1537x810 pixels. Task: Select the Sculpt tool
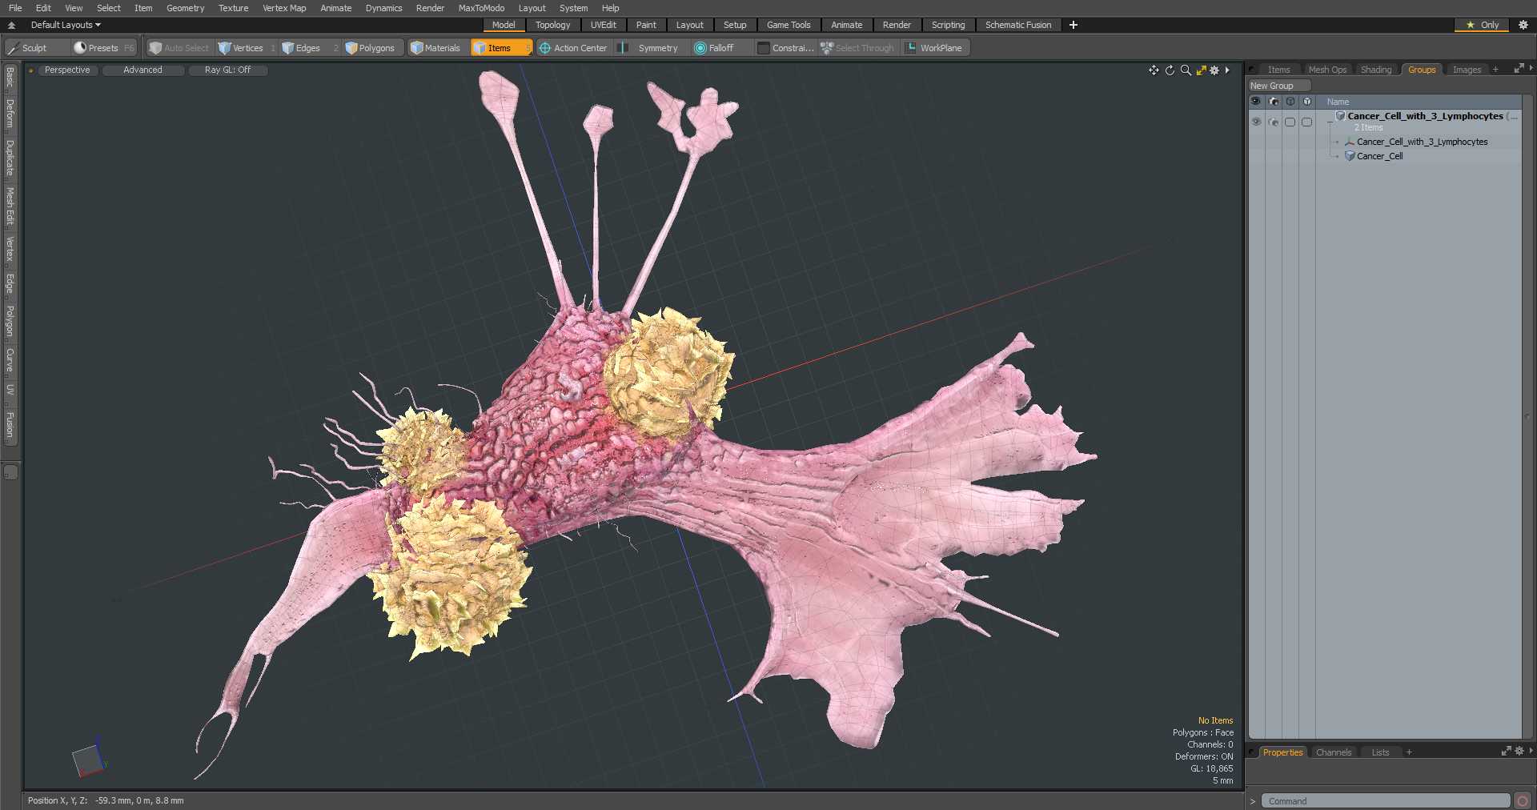point(29,48)
